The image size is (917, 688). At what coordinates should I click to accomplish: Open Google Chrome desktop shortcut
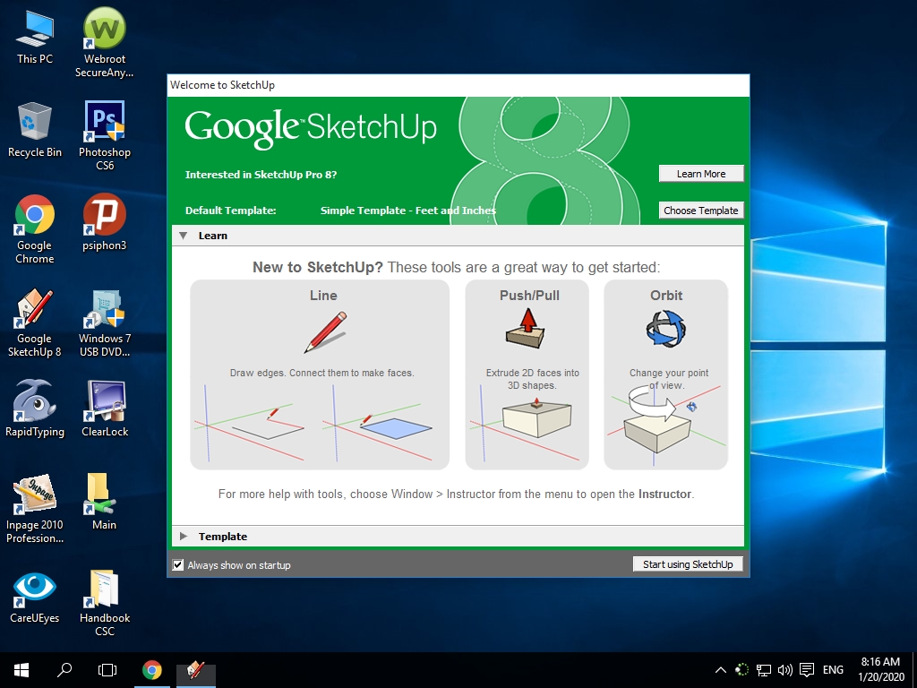[x=35, y=228]
